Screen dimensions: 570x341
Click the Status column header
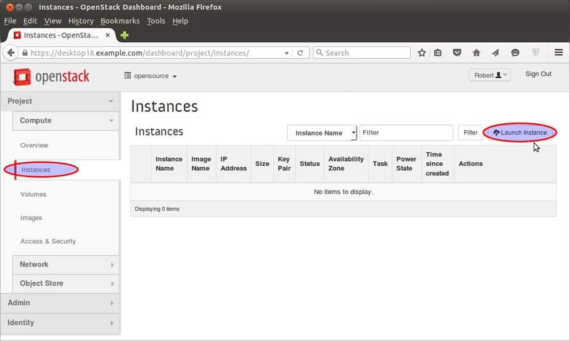click(x=310, y=164)
